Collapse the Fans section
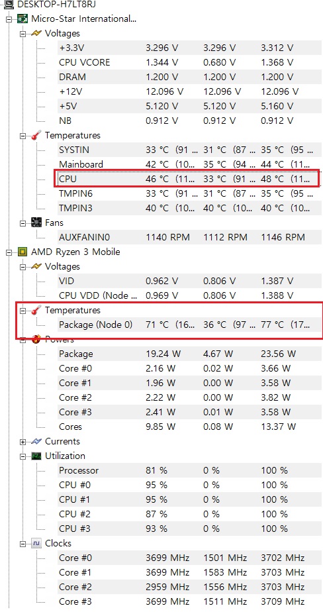 (23, 223)
